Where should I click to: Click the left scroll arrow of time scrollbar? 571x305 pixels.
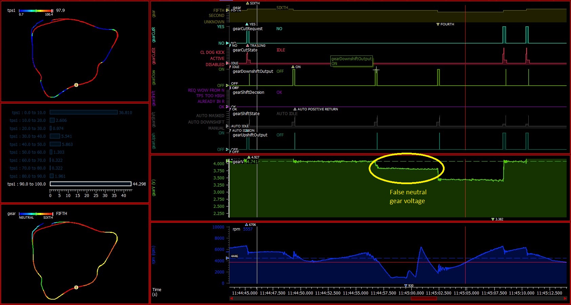pos(231,298)
